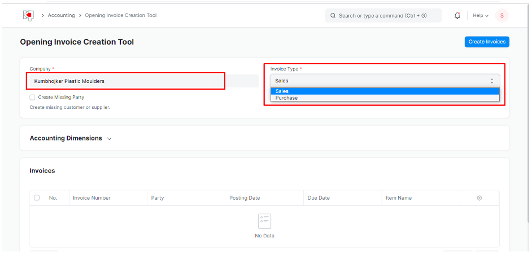Viewport: 532px width, 256px height.
Task: Click the Invoice Number column header
Action: click(91, 198)
